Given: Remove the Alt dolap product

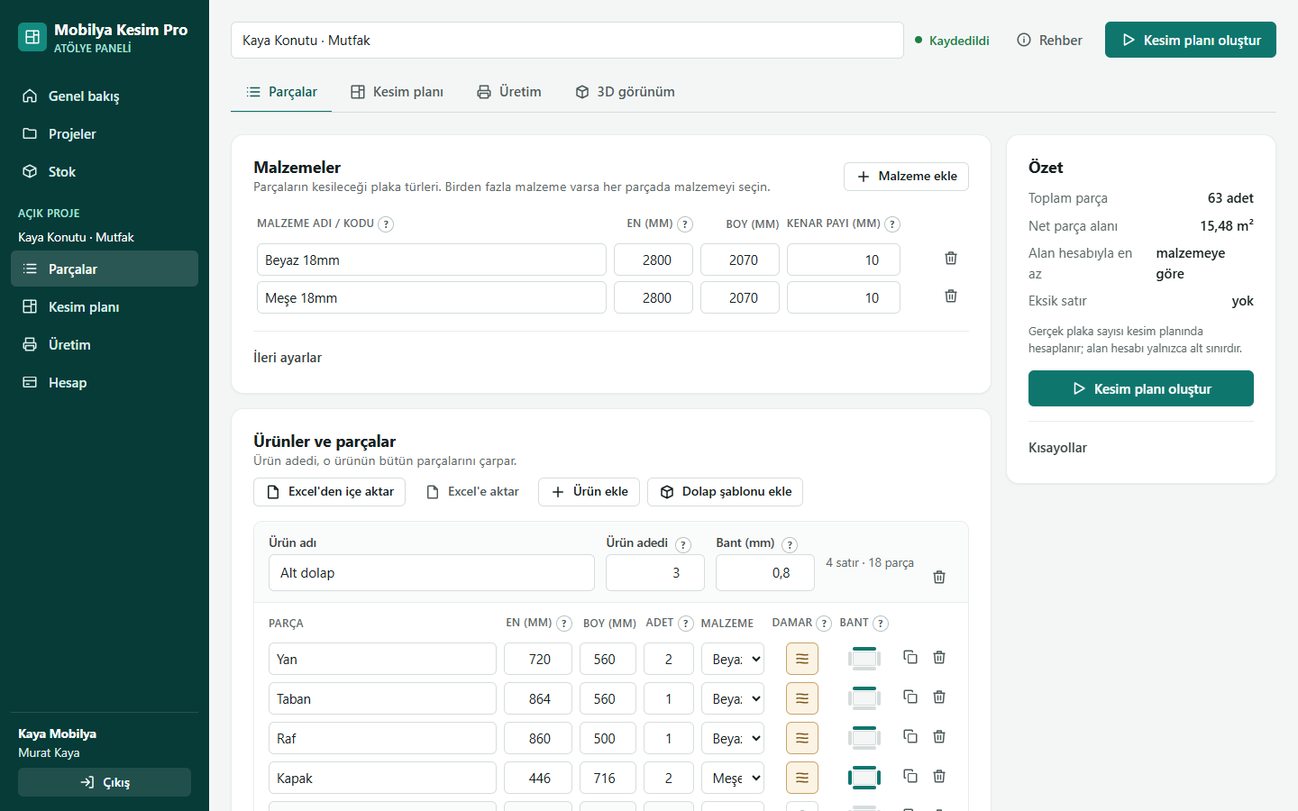Looking at the screenshot, I should click(x=938, y=577).
